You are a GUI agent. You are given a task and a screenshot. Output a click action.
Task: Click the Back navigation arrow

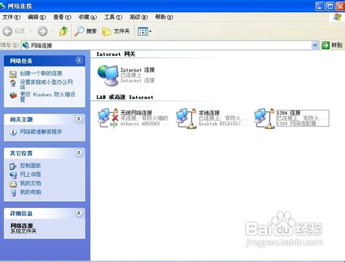pos(8,31)
